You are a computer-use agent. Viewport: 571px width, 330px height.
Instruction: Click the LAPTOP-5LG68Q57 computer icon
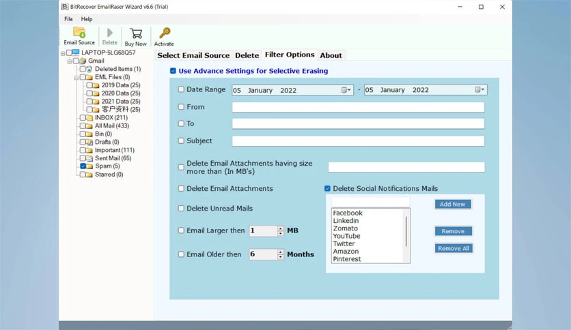point(76,52)
